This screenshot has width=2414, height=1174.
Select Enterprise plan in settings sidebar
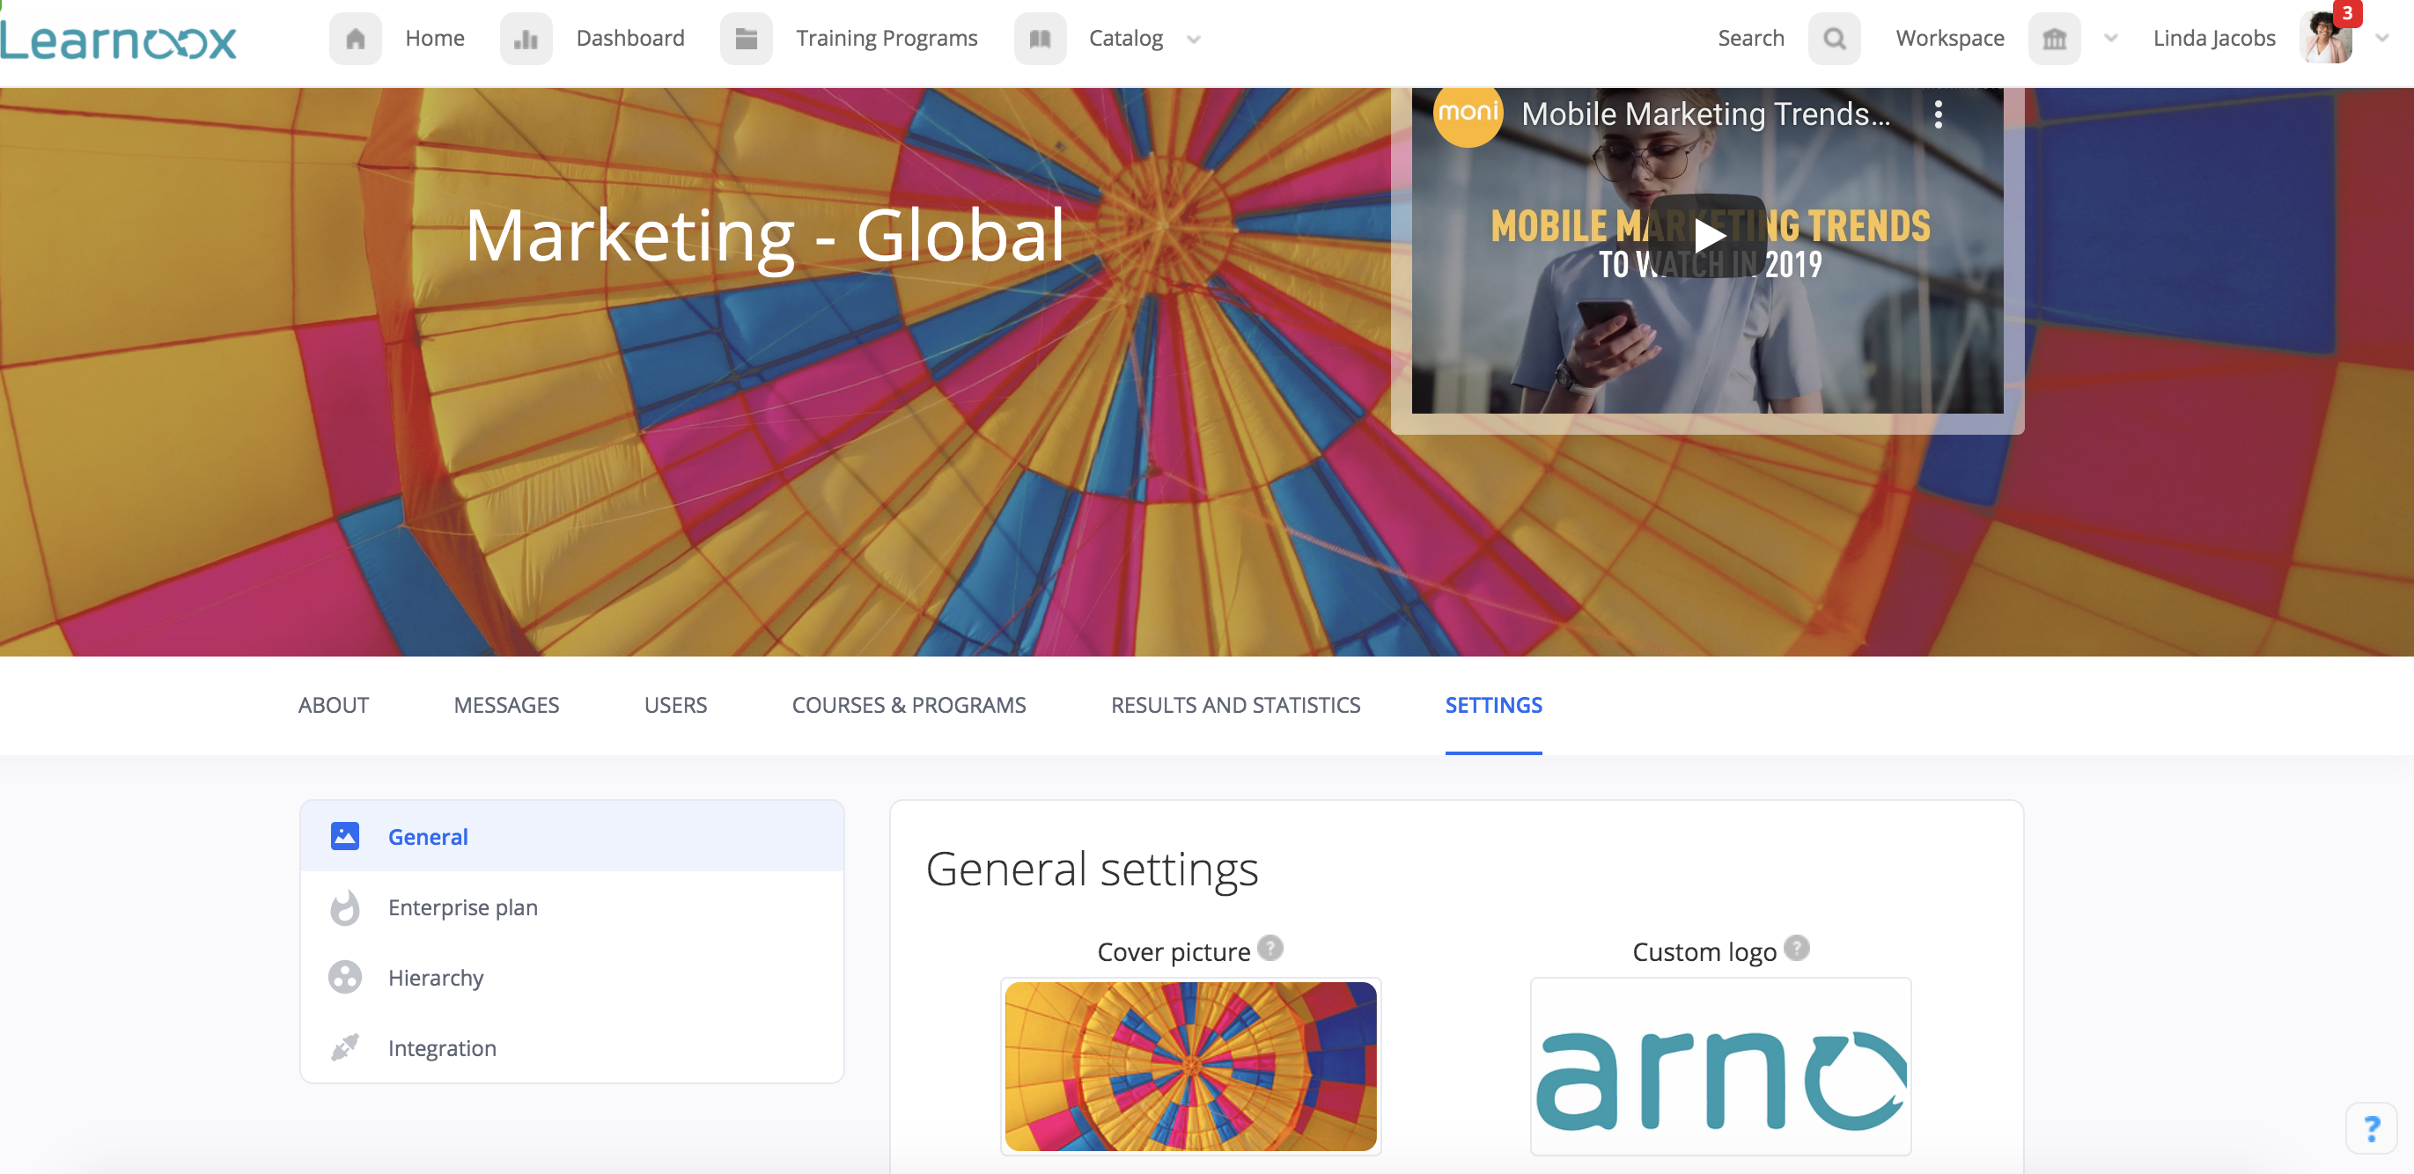click(x=462, y=907)
